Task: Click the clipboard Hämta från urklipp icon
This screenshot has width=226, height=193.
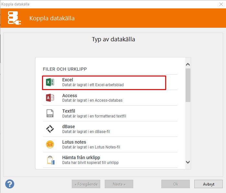Action: 50,160
